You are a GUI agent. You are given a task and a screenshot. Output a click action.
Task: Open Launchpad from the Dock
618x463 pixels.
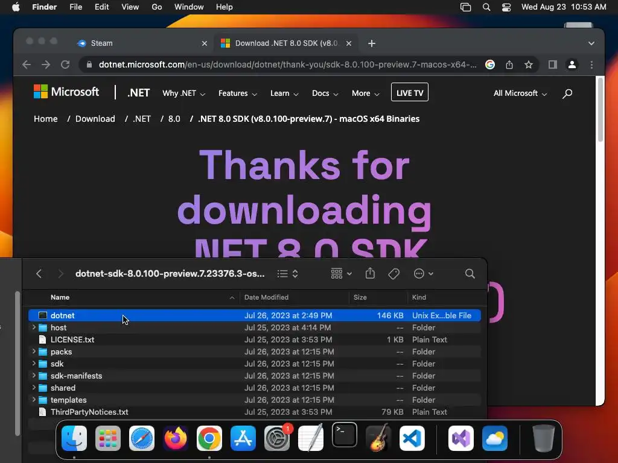[x=108, y=438]
